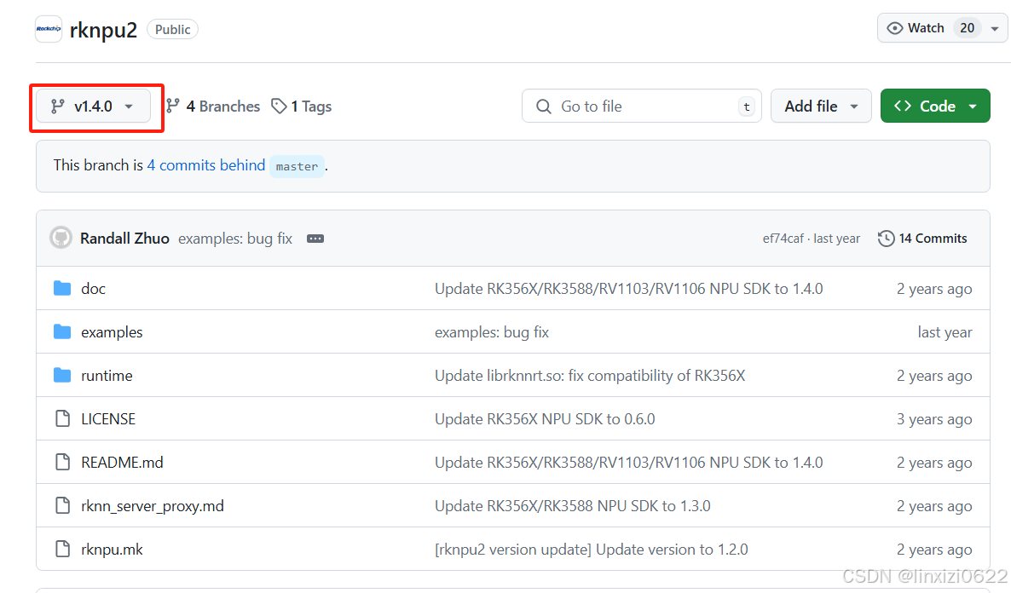This screenshot has height=593, width=1011.
Task: Click the master branch label
Action: tap(297, 166)
